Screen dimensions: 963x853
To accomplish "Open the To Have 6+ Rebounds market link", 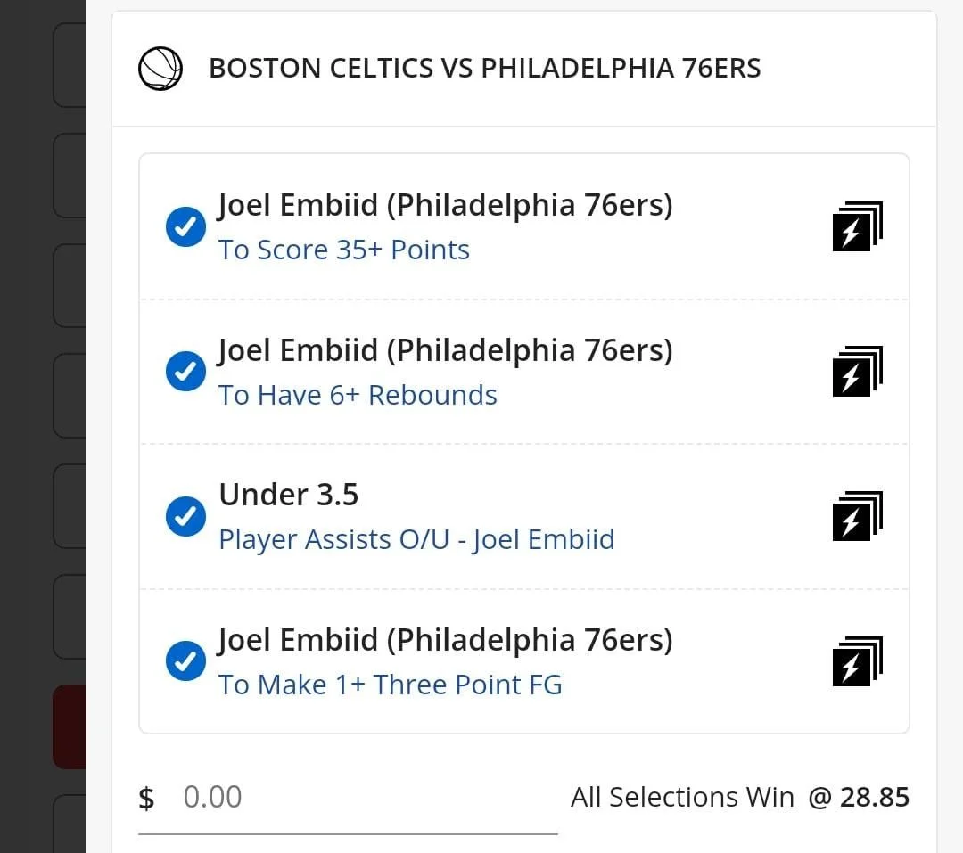I will [358, 395].
